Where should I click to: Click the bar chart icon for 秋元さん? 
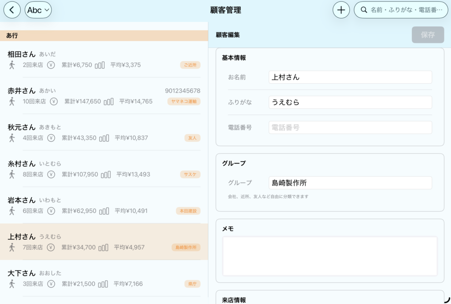pos(104,138)
